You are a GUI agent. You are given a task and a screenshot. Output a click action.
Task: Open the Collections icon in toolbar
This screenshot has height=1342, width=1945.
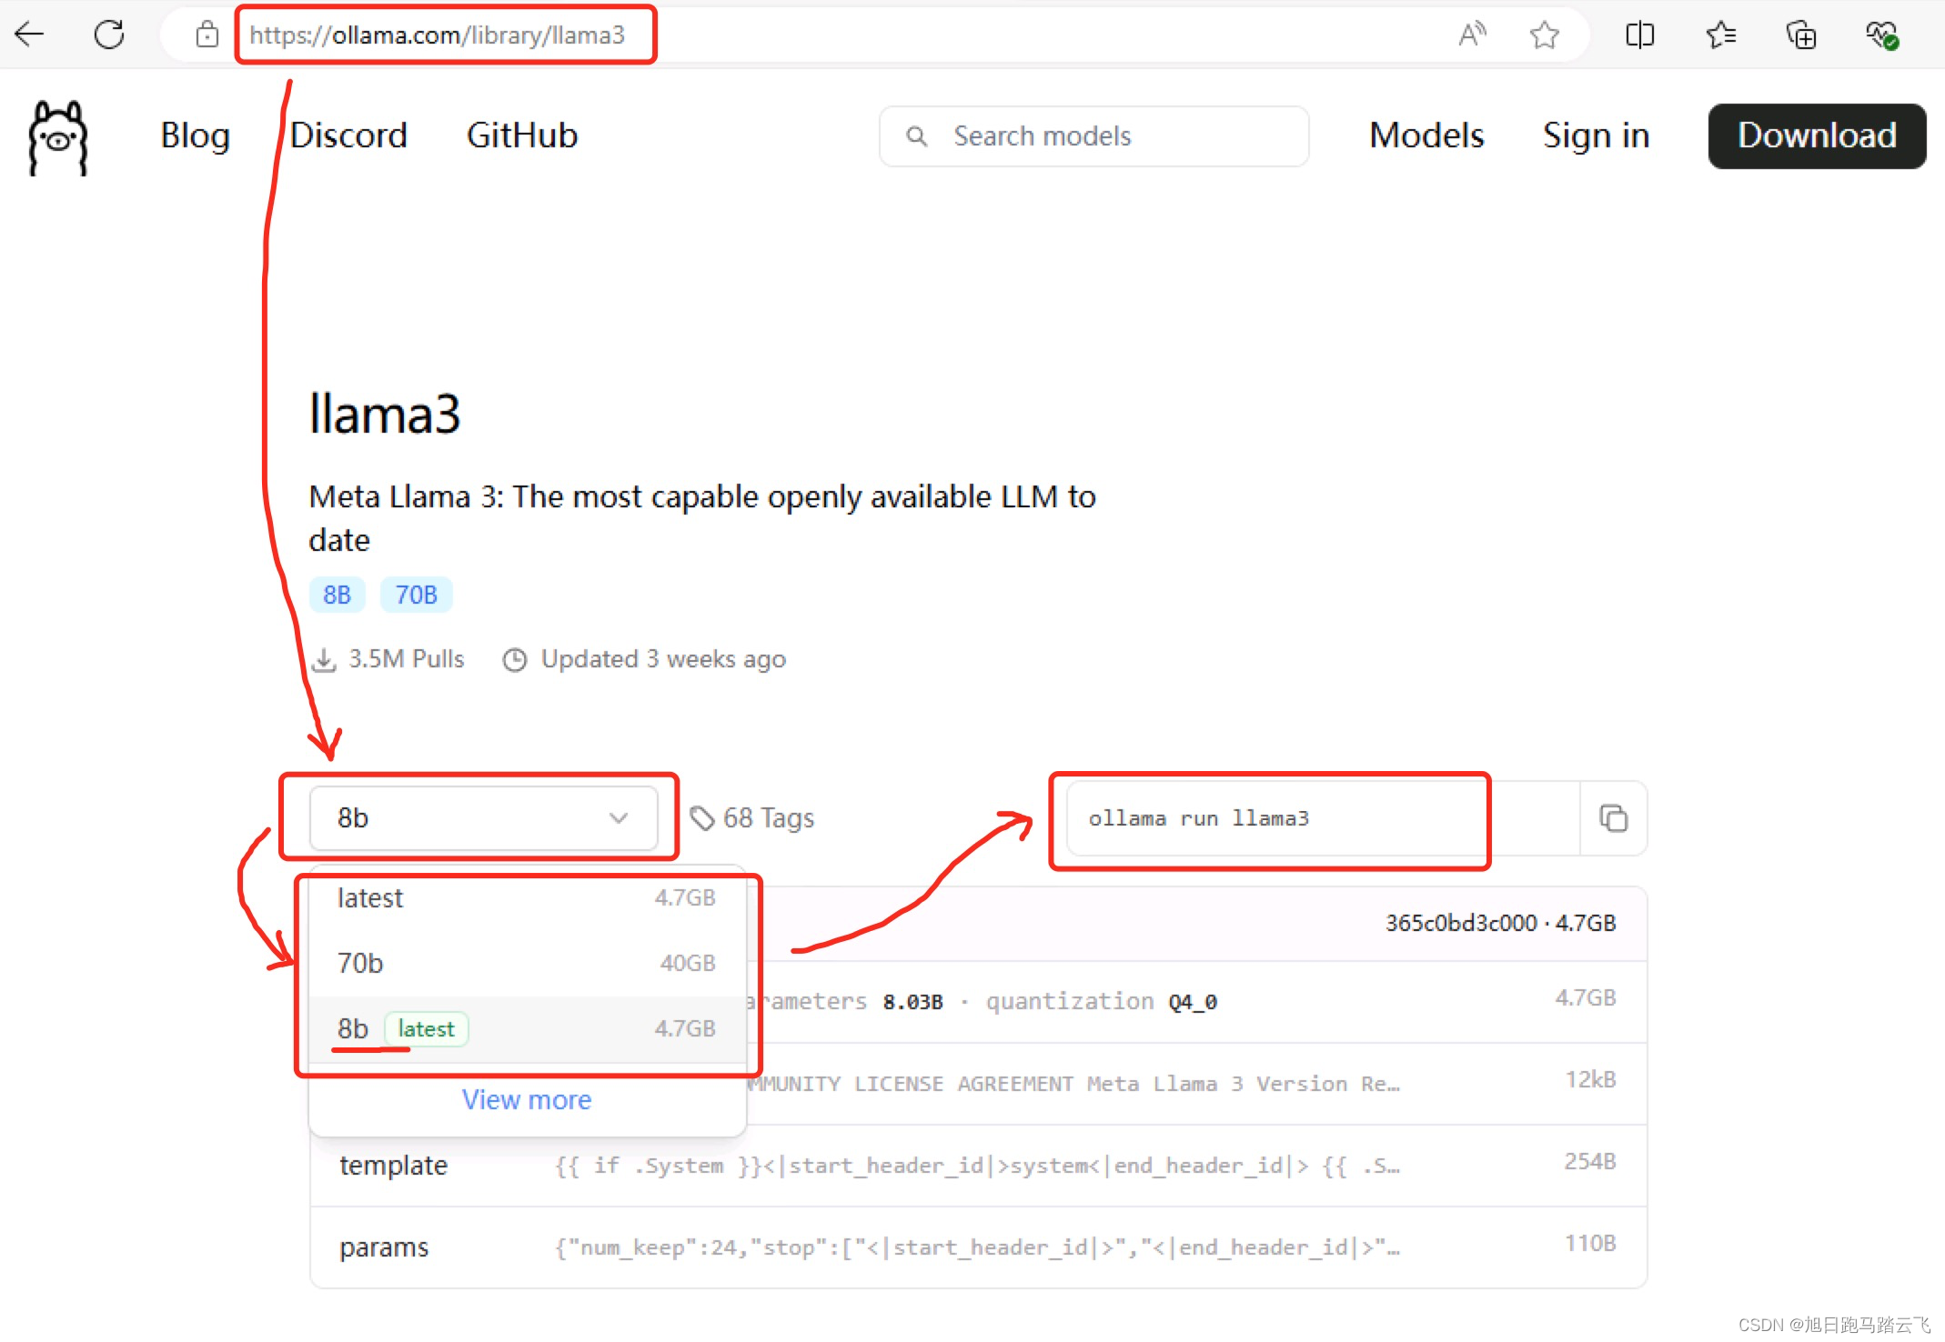1800,34
